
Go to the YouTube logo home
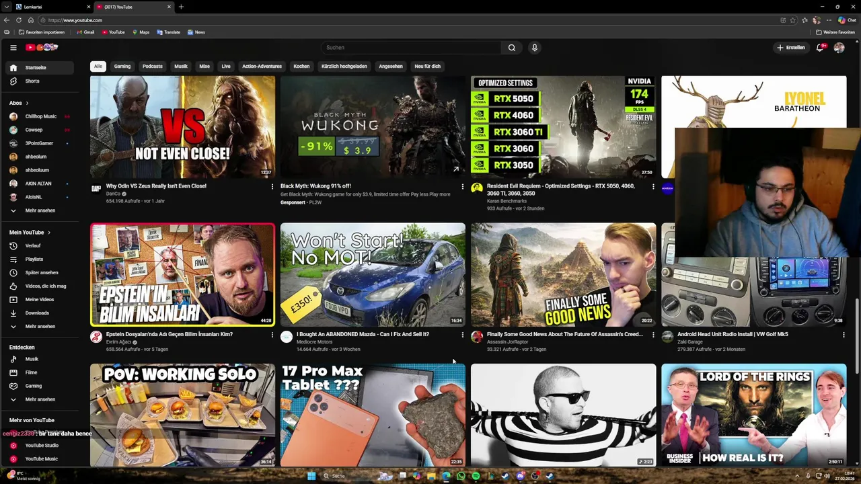42,47
